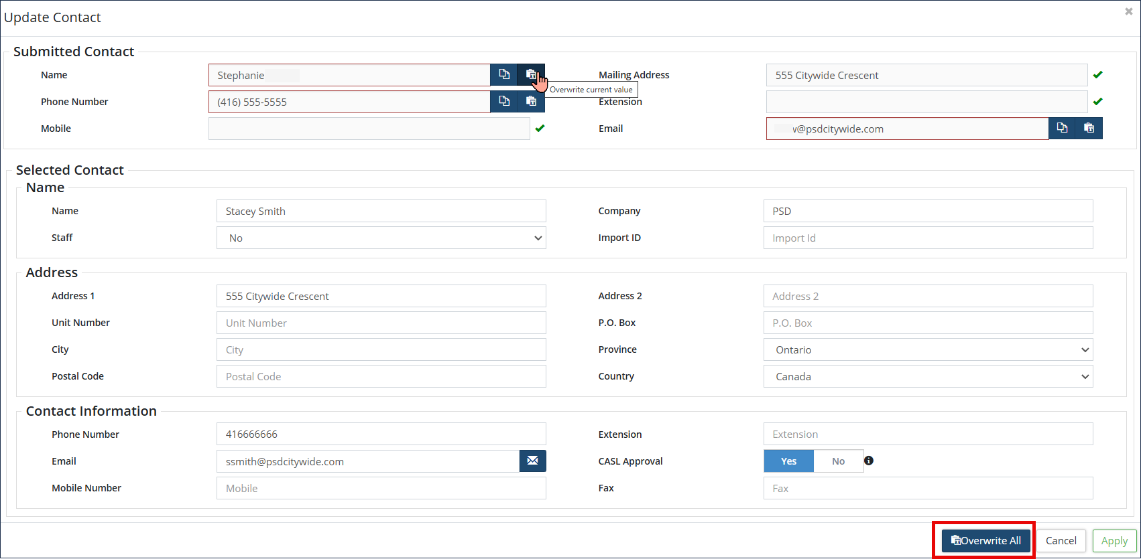Viewport: 1141px width, 559px height.
Task: Edit the selected contact Name Stacey Smith
Action: coord(381,211)
